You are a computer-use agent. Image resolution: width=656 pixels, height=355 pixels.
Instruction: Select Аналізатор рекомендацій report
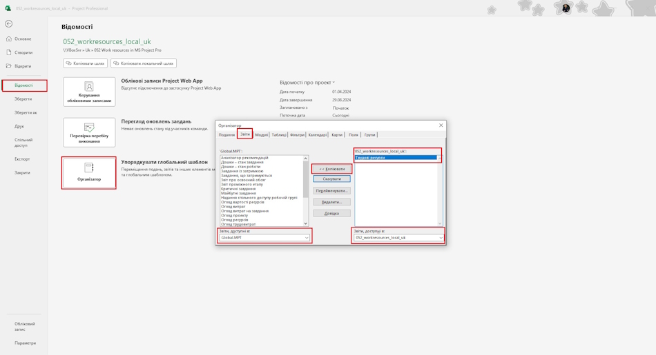[244, 158]
